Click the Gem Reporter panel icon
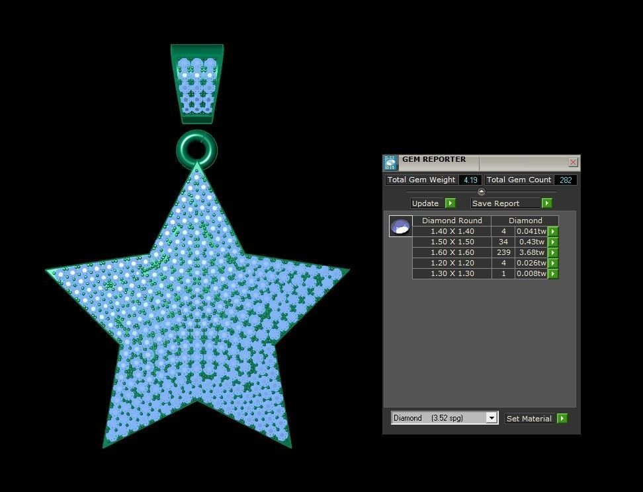The height and width of the screenshot is (492, 643). pyautogui.click(x=390, y=163)
